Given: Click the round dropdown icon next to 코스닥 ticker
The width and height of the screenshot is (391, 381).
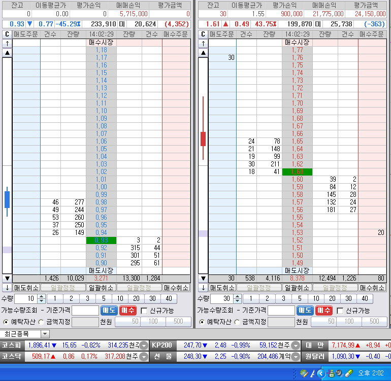Looking at the screenshot, I should coord(144,357).
